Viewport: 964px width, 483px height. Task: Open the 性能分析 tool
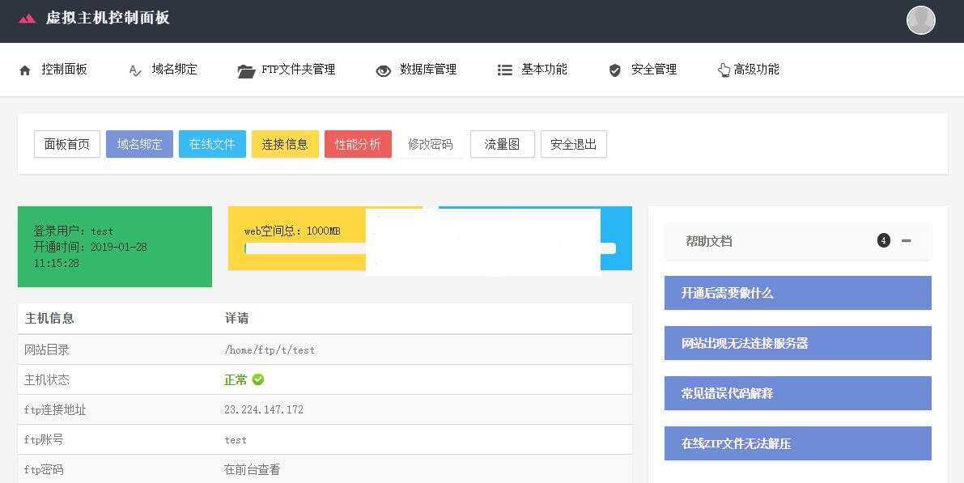358,143
